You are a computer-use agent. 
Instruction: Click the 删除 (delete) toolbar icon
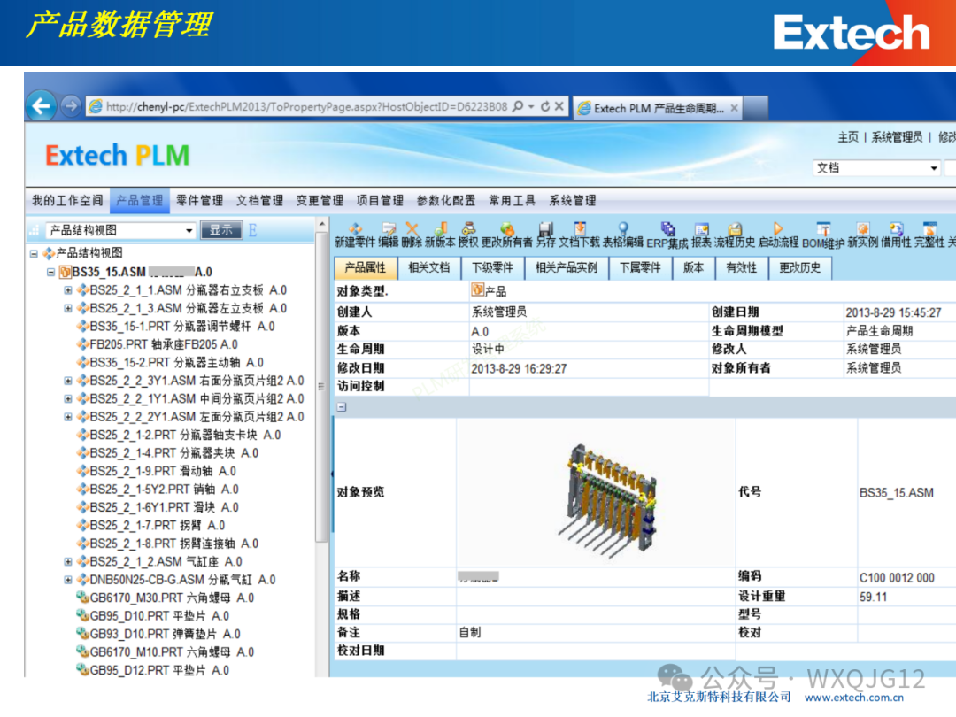pos(412,229)
